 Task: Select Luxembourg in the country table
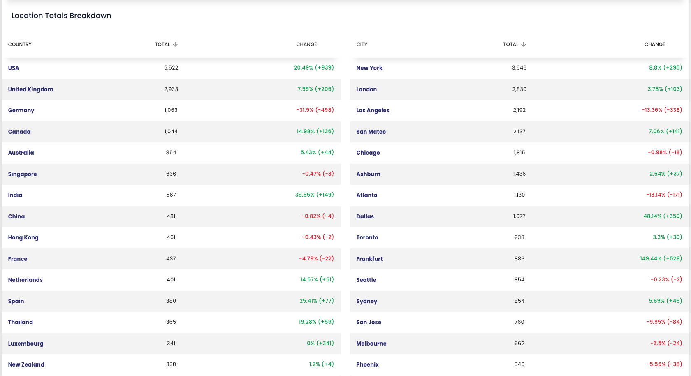[26, 344]
